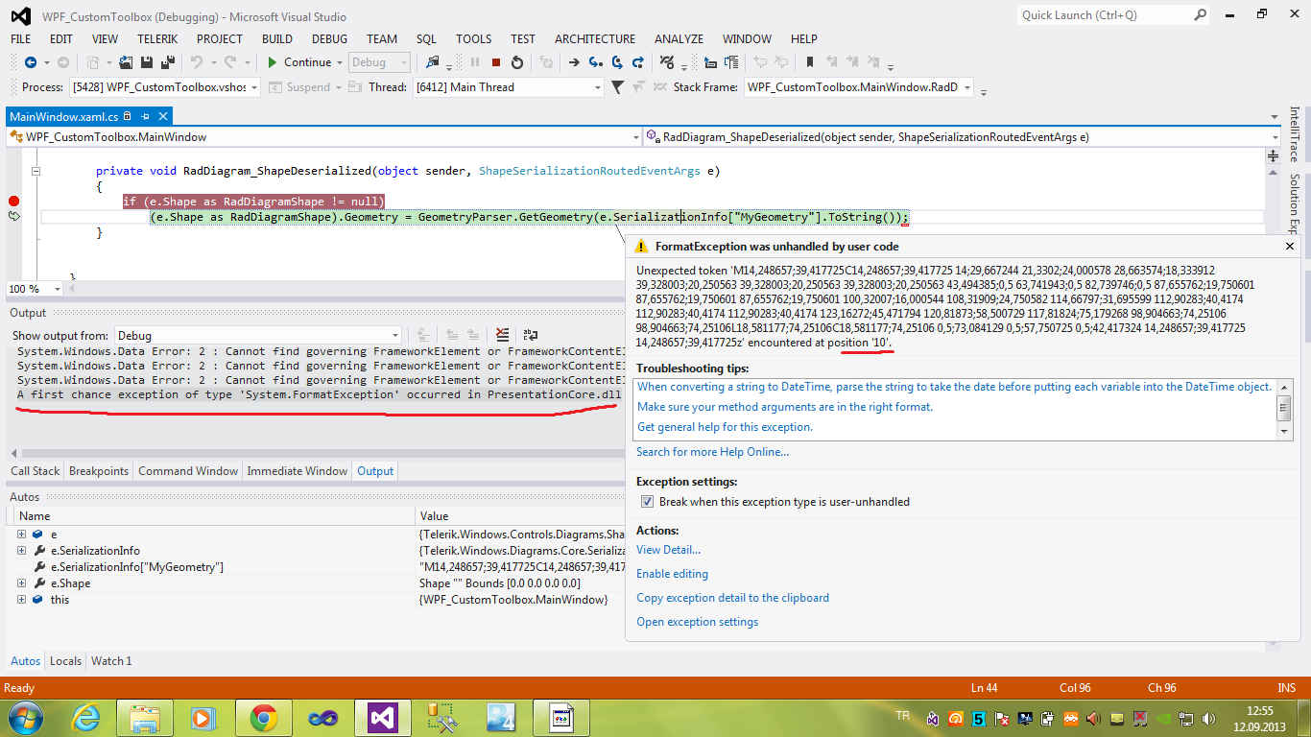Open the WPF_CustomToolbox.MainWindow class dropdown
Viewport: 1311px width, 737px height.
pos(324,137)
